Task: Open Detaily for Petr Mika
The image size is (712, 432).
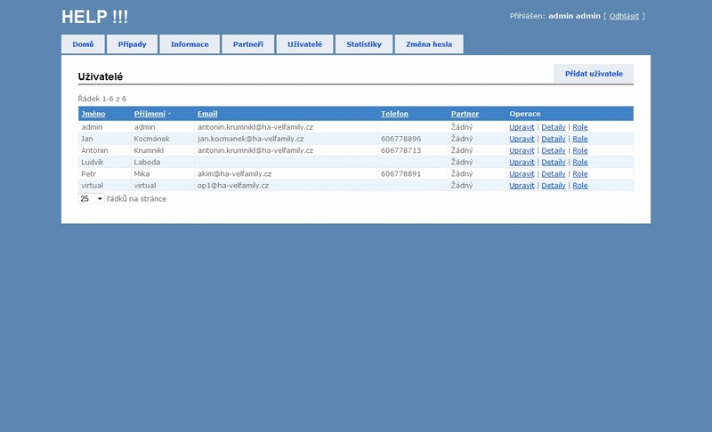Action: (x=554, y=173)
